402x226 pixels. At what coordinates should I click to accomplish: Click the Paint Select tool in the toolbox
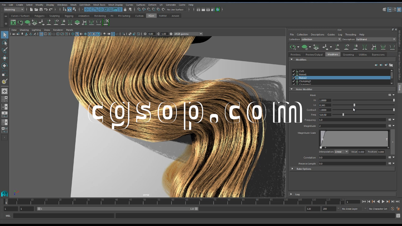point(5,50)
